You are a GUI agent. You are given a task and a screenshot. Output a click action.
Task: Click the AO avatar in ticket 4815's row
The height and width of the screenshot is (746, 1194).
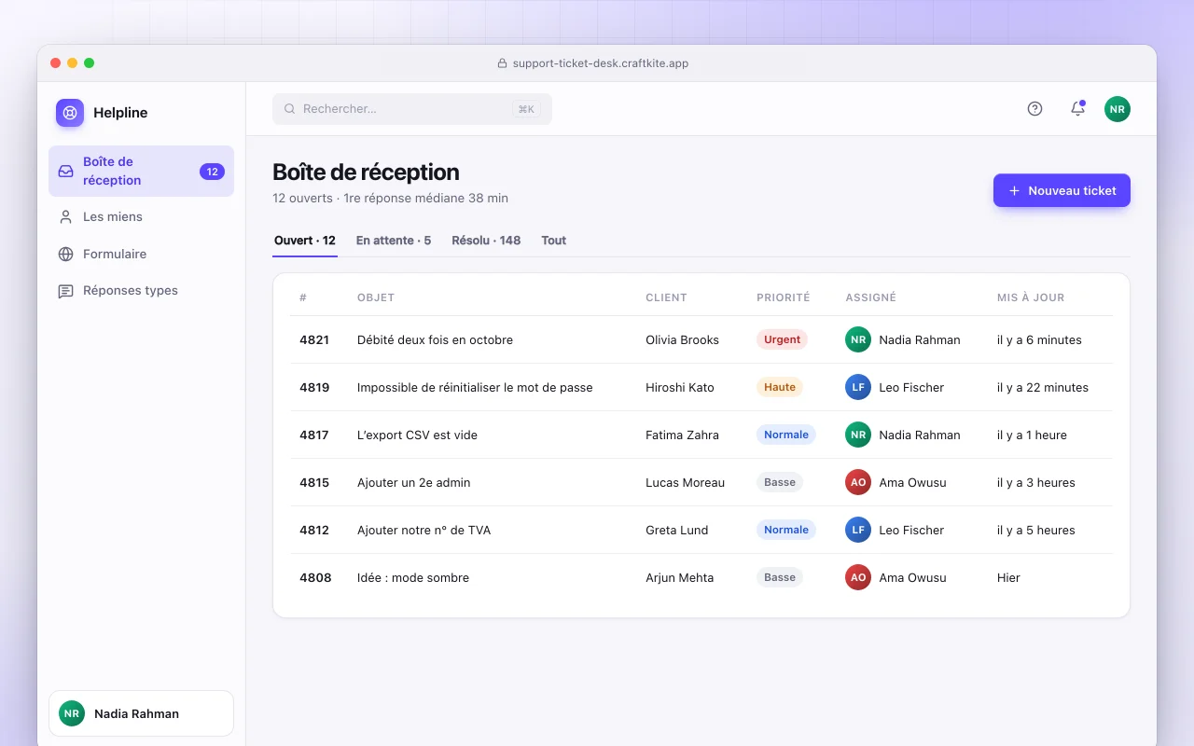[x=858, y=482]
